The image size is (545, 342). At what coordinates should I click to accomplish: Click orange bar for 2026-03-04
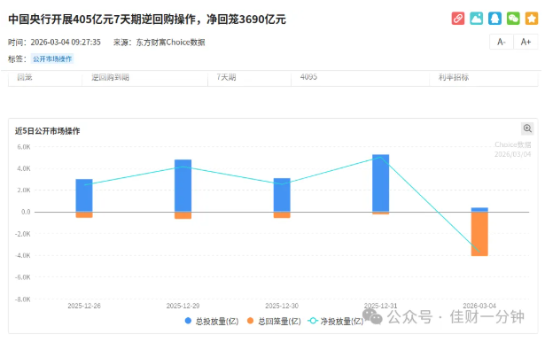pyautogui.click(x=479, y=234)
